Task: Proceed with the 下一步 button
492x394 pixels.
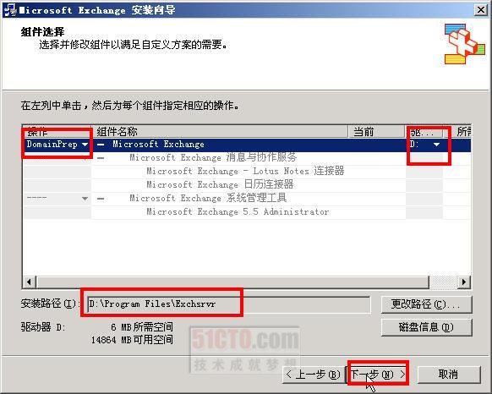Action: (378, 375)
